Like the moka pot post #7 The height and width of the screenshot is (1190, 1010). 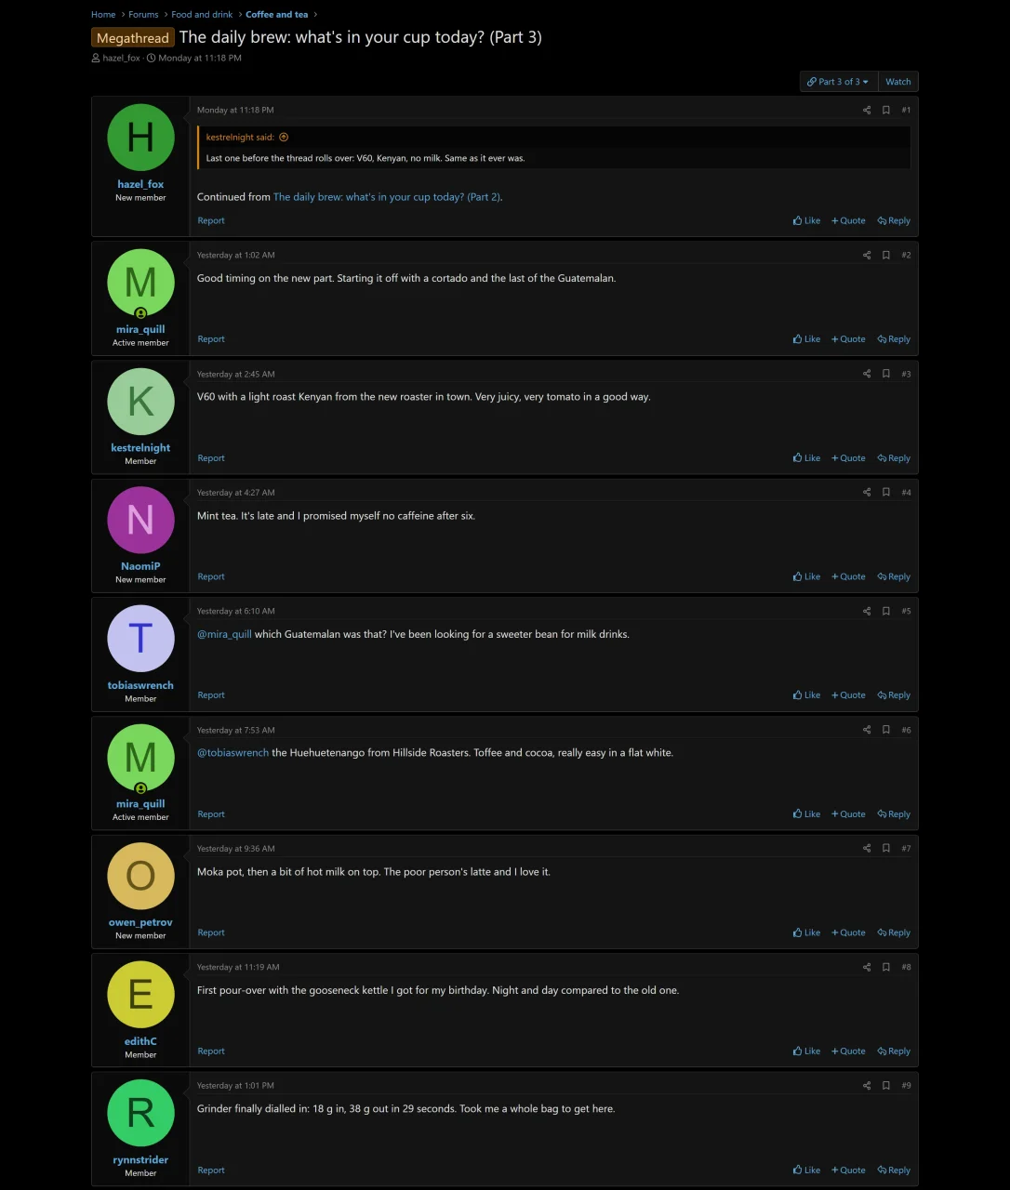(x=806, y=933)
